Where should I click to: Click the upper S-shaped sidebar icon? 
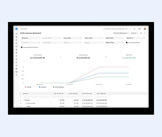tap(17, 69)
